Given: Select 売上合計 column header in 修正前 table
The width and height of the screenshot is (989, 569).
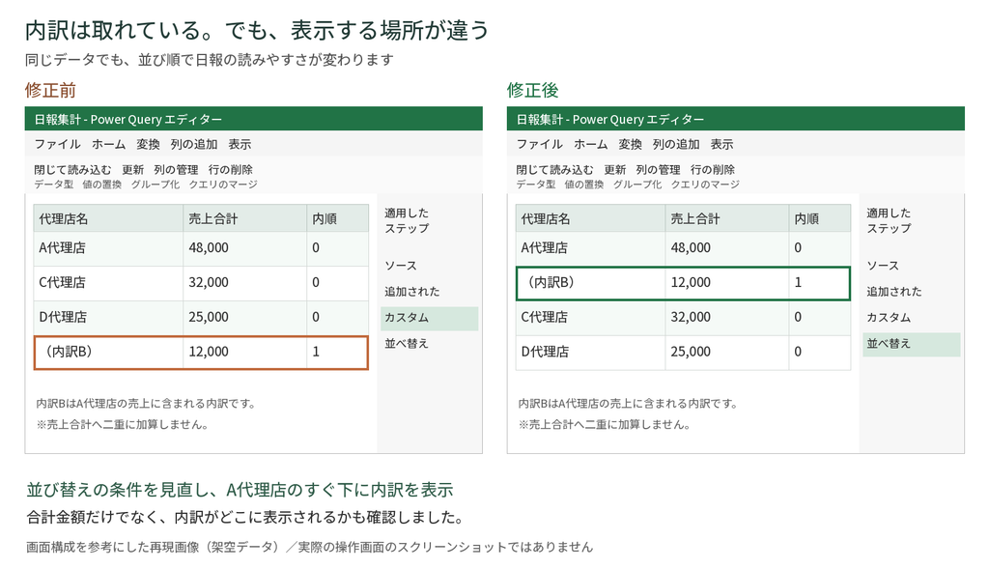Looking at the screenshot, I should 245,218.
